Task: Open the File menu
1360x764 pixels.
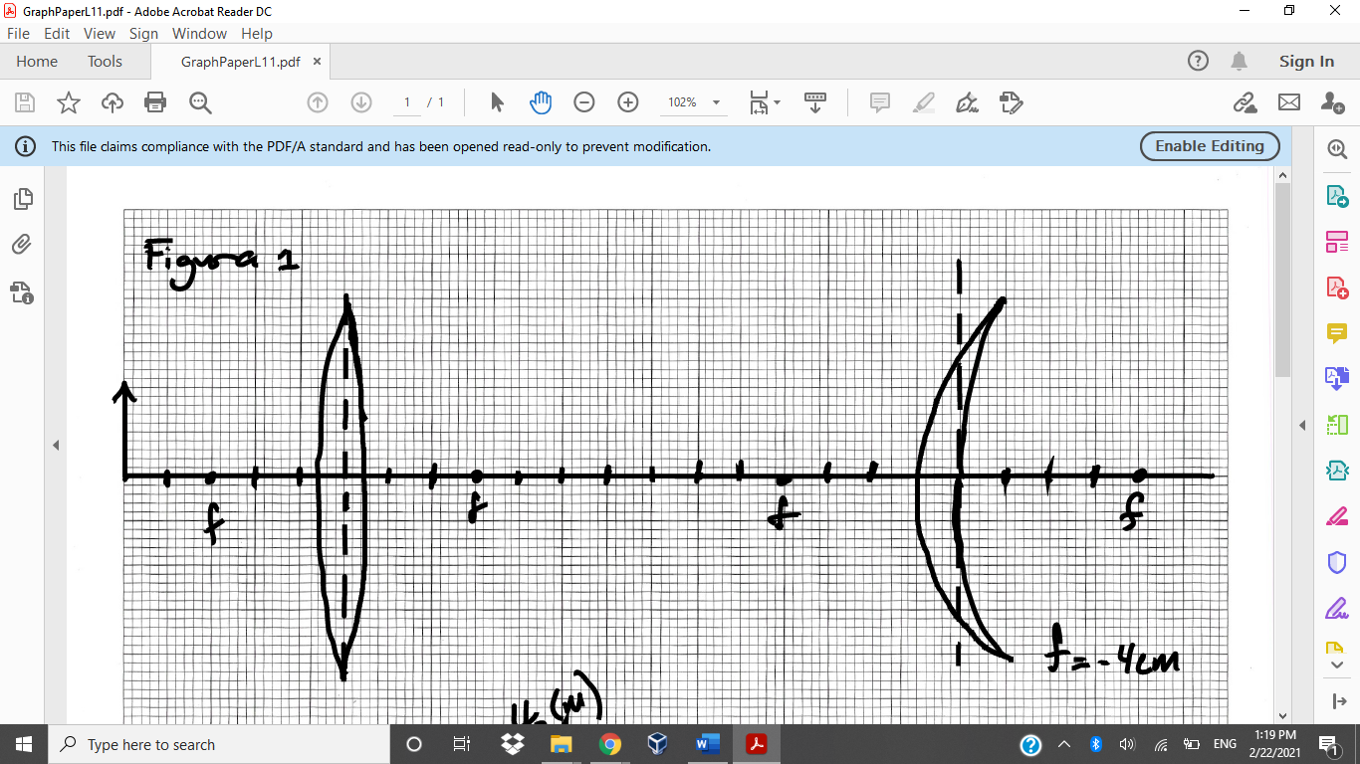Action: (18, 33)
